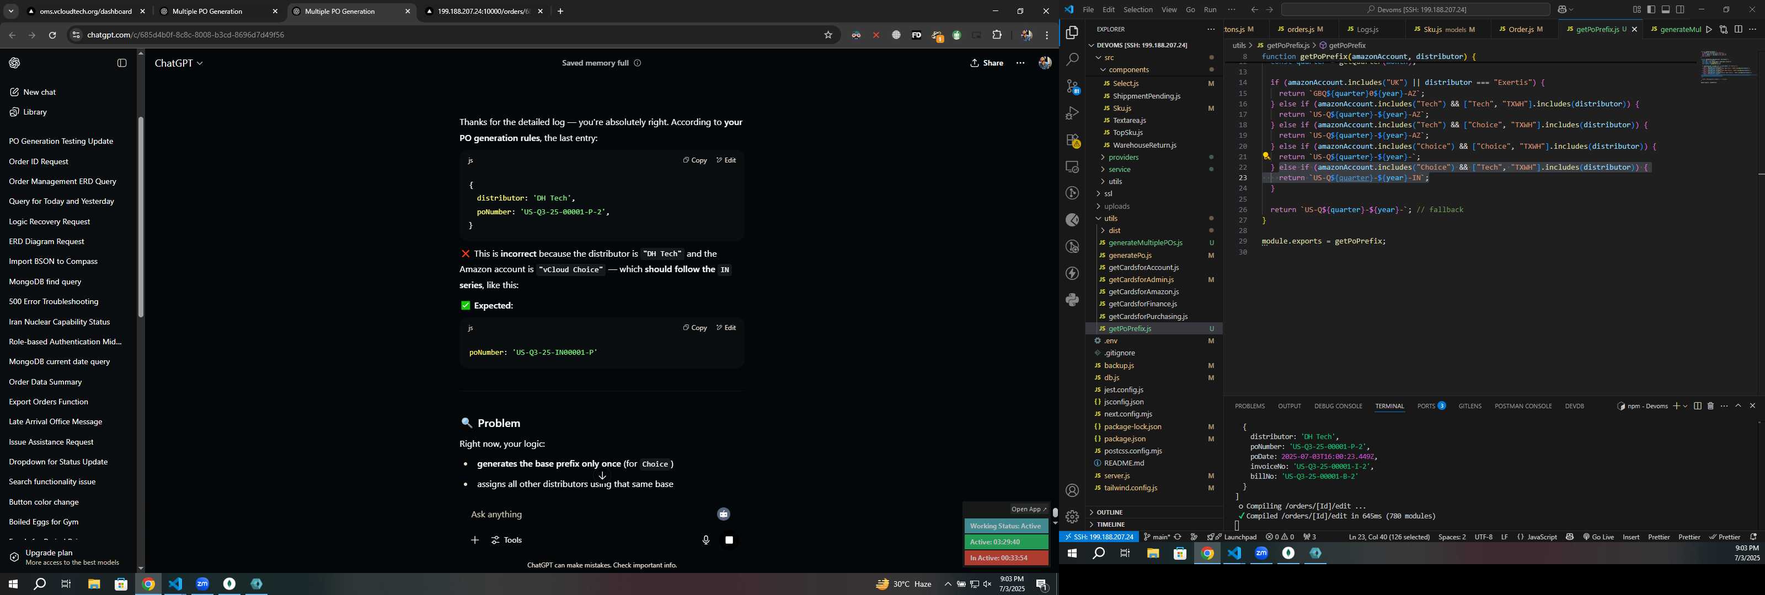Click ChatGPT conversation list scrollbar
Screen dimensions: 1765x595
141,218
